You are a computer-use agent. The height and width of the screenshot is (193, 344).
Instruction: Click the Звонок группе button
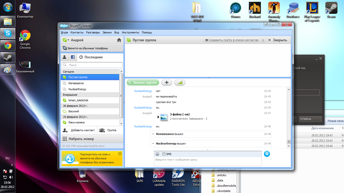pyautogui.click(x=143, y=82)
